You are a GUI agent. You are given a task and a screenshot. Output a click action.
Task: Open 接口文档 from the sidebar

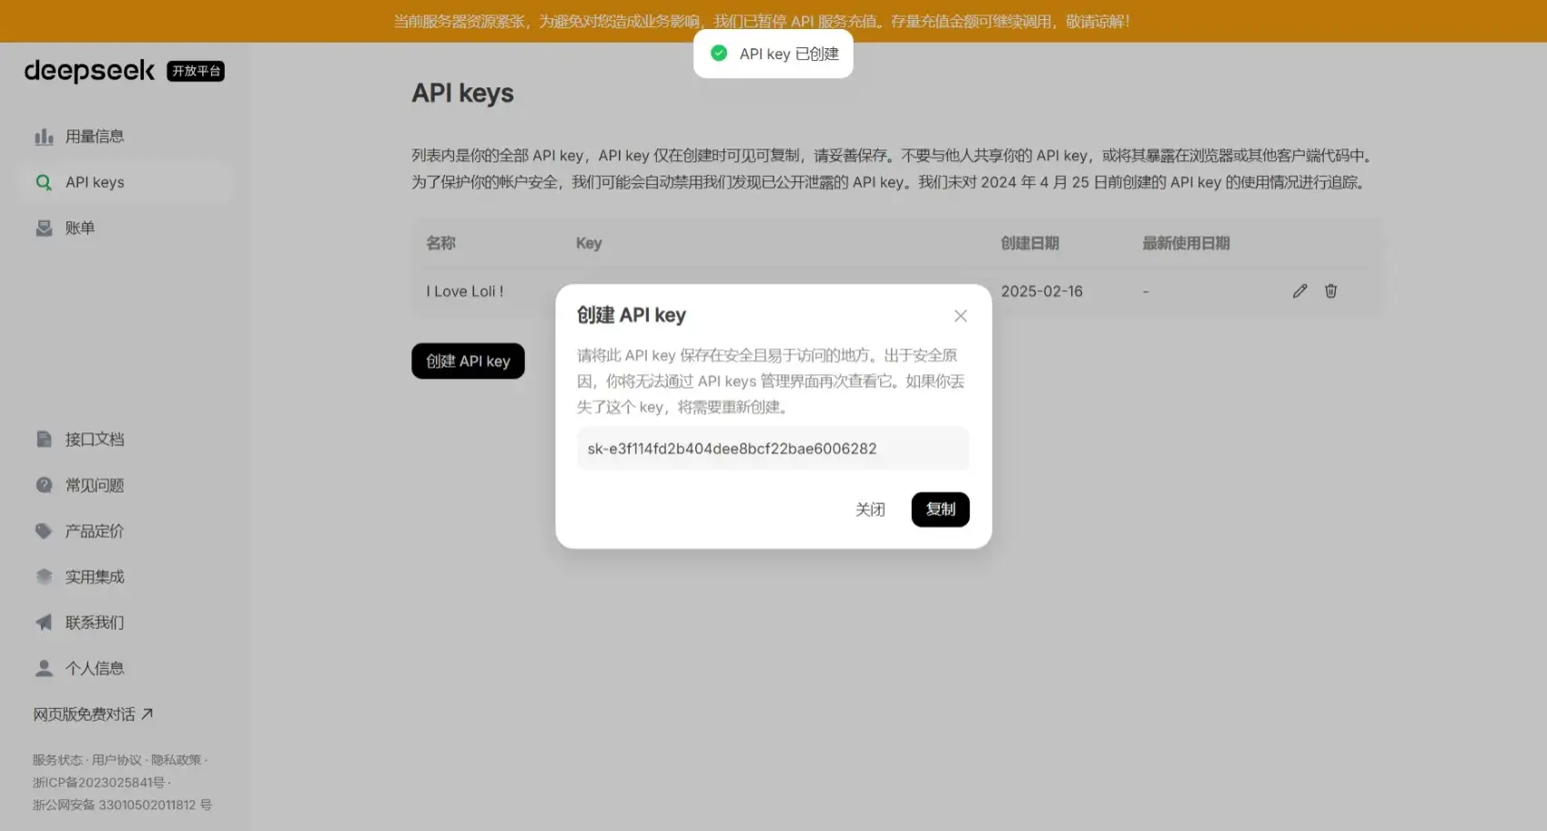click(94, 440)
